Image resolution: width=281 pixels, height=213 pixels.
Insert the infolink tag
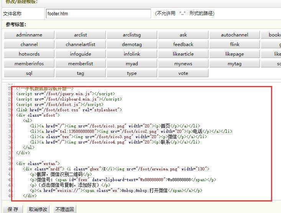[132, 54]
